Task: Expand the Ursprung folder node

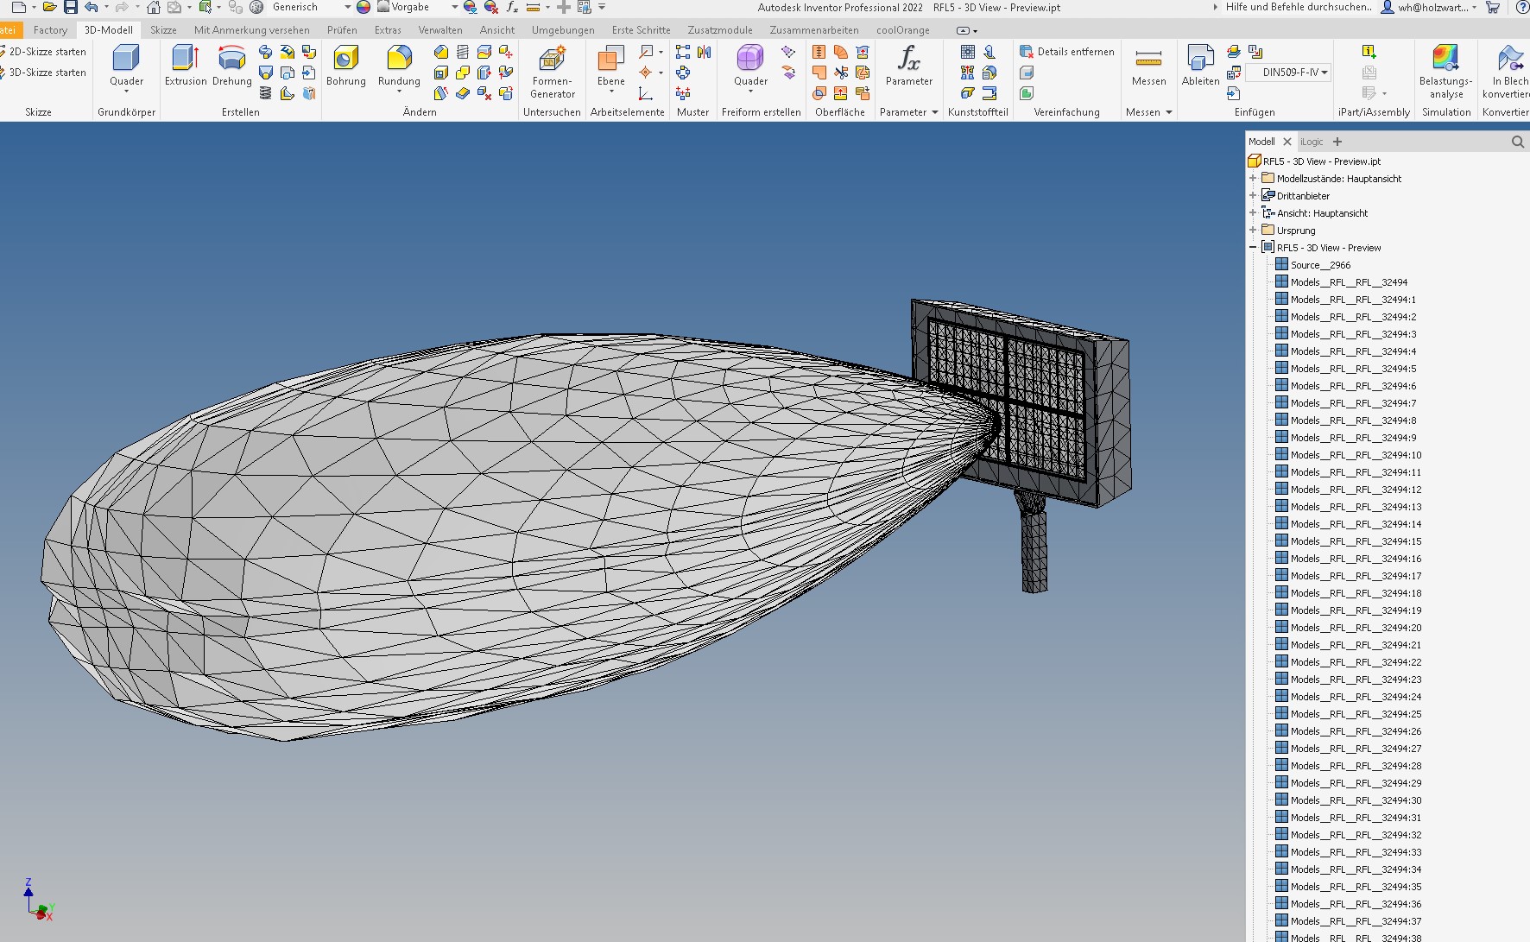Action: click(x=1253, y=231)
